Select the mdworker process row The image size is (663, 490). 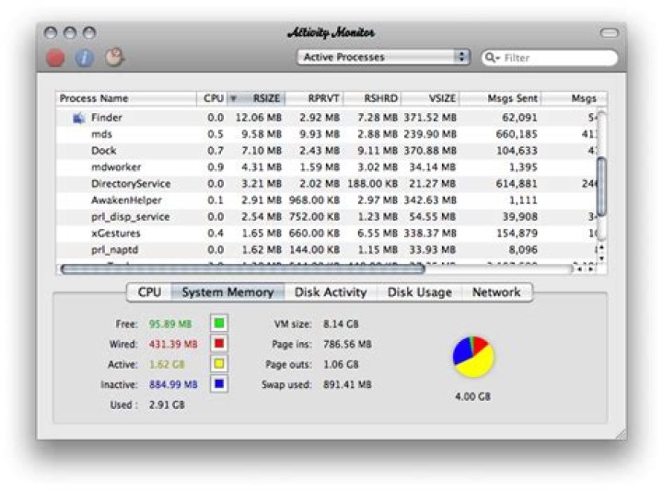(x=326, y=167)
